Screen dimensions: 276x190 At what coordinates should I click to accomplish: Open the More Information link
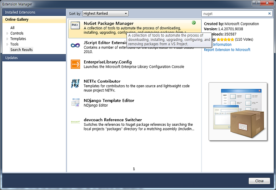point(222,45)
